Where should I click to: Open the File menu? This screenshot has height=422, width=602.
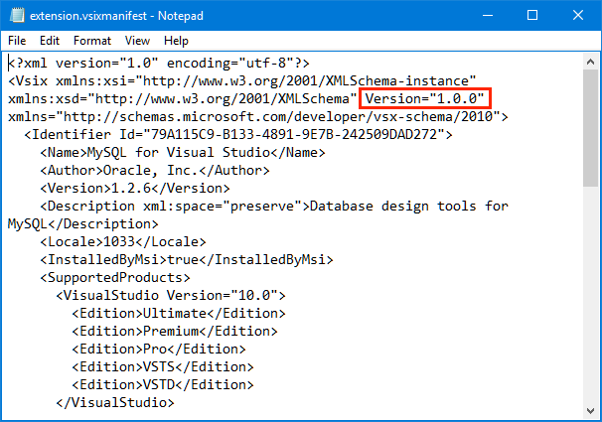(x=17, y=41)
